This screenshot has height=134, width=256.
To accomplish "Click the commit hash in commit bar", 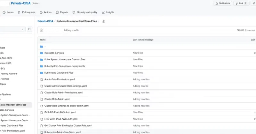I will point(240,30).
